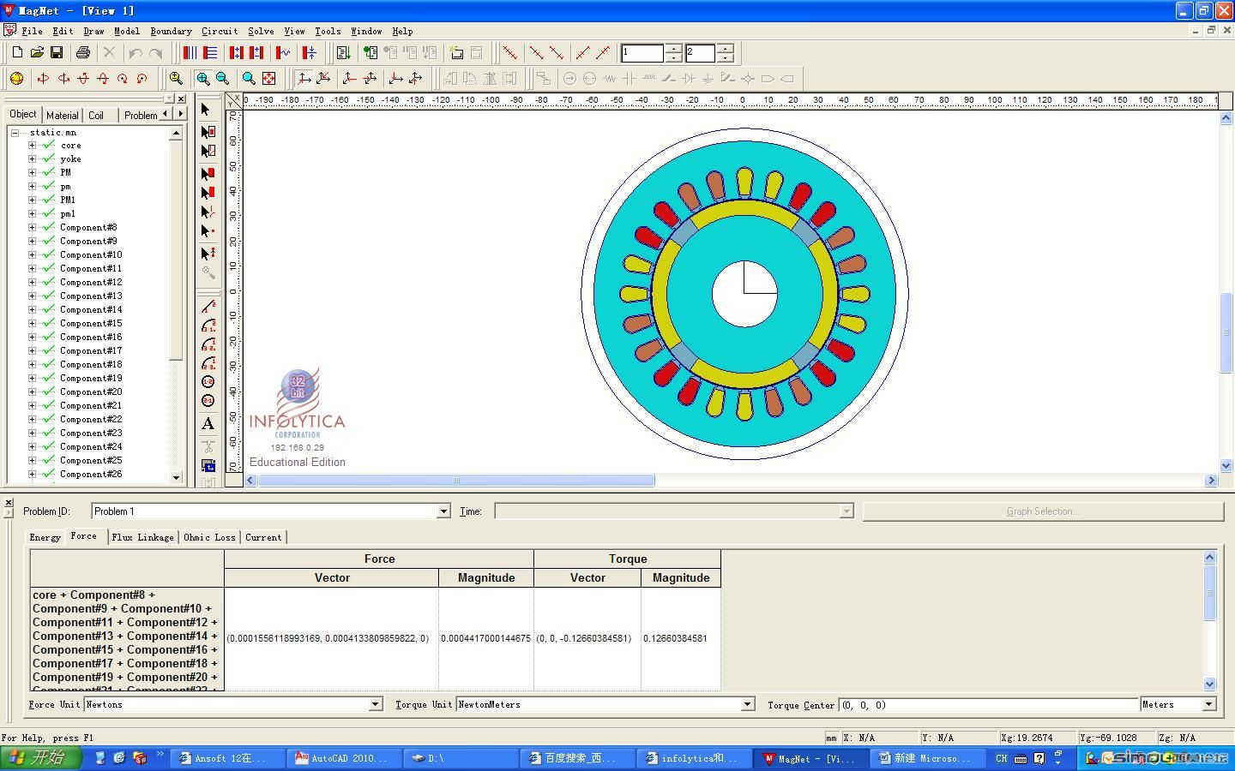Open the Torque Unit NewtonMeters dropdown

(747, 704)
